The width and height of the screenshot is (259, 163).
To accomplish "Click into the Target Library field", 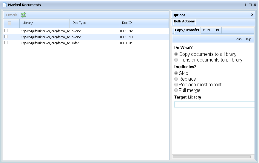I will pyautogui.click(x=214, y=104).
